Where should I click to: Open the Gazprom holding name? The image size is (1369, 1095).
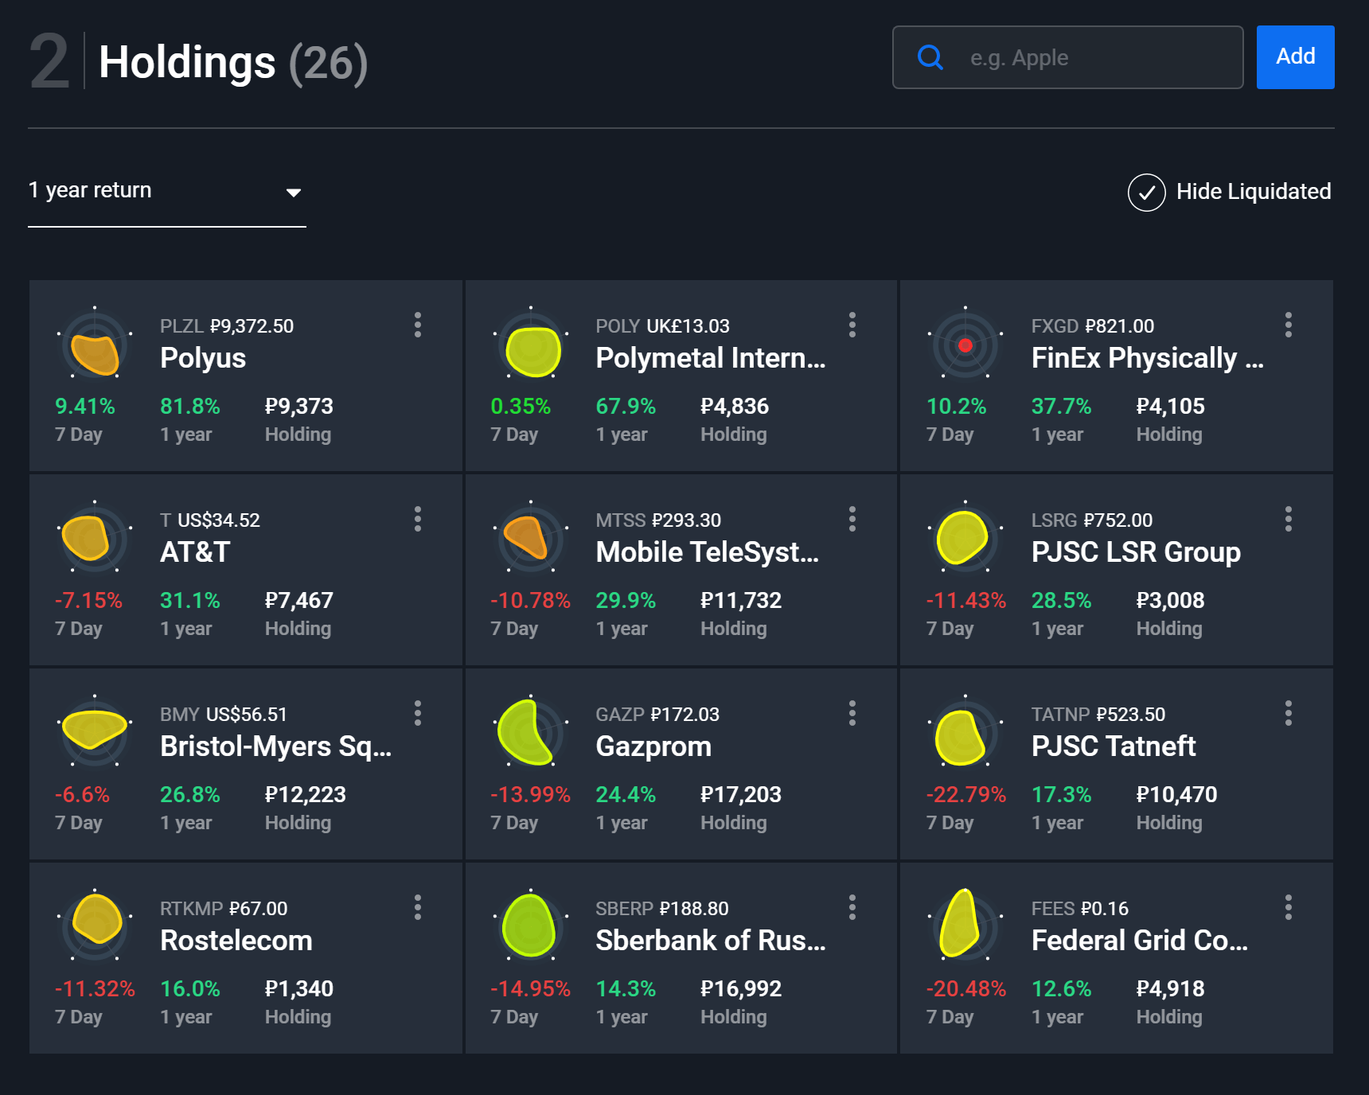point(653,746)
